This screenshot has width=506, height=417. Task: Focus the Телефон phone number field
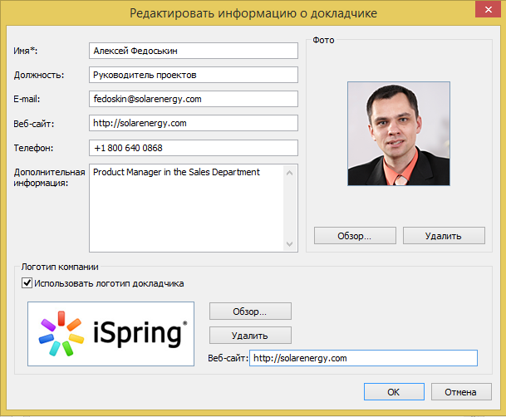click(x=194, y=148)
